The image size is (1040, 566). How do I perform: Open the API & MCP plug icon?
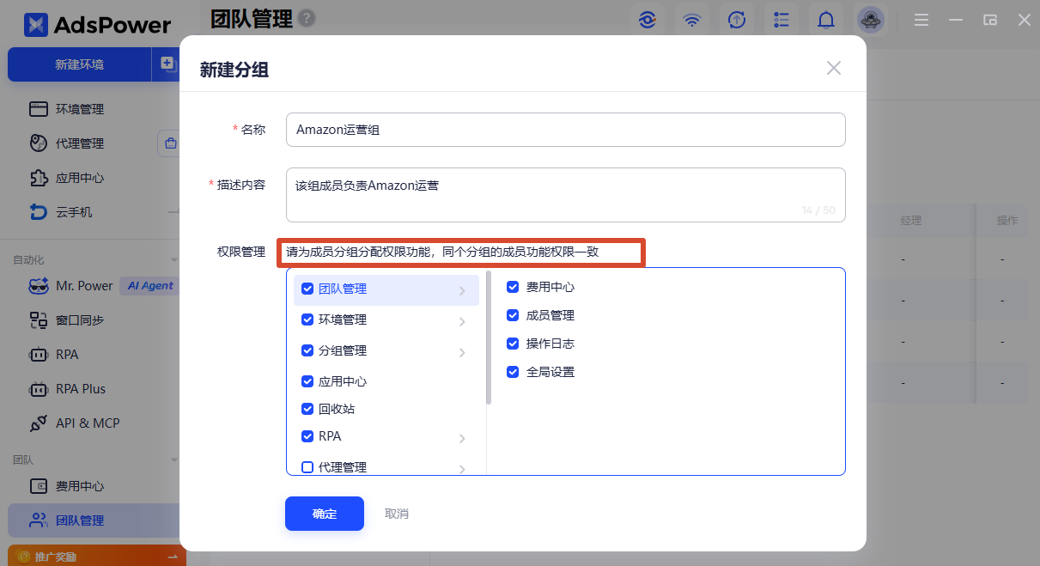tap(39, 423)
